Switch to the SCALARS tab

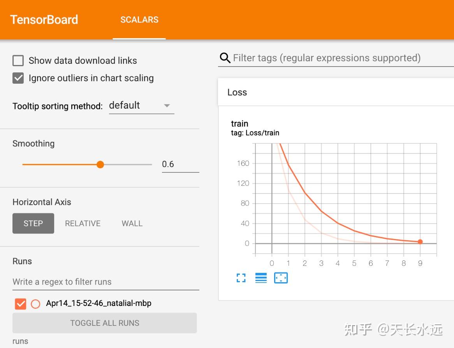tap(139, 20)
